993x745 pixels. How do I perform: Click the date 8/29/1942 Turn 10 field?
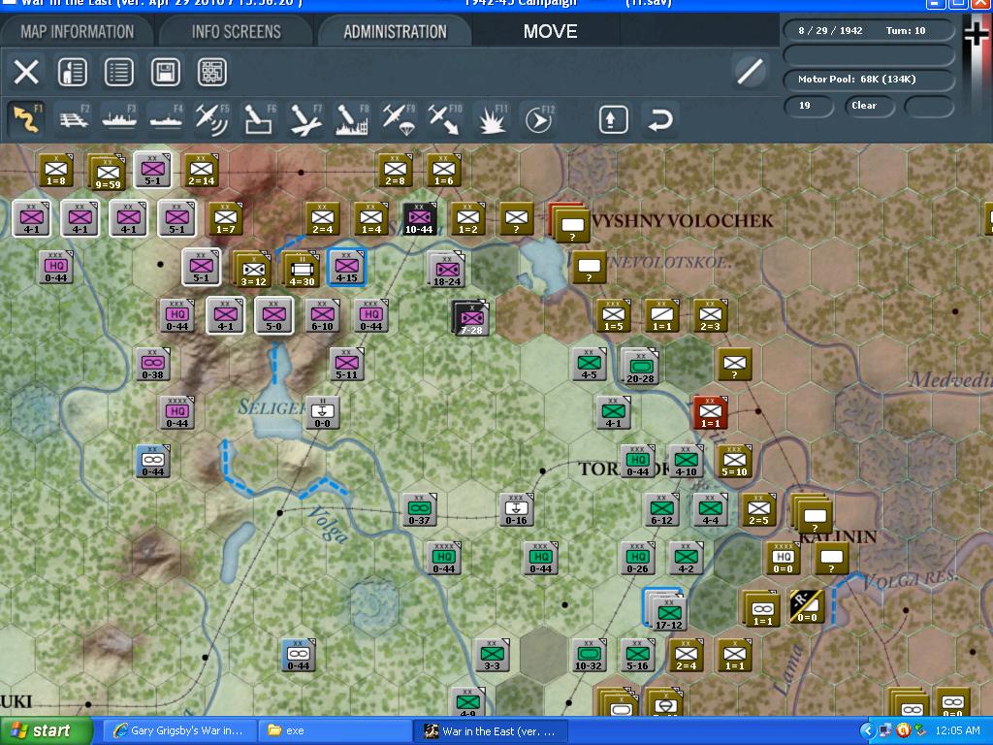pyautogui.click(x=869, y=30)
